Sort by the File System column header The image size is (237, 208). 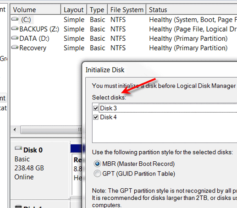pos(127,10)
